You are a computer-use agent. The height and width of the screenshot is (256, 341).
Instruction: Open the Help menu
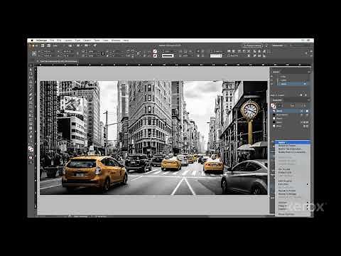126,41
